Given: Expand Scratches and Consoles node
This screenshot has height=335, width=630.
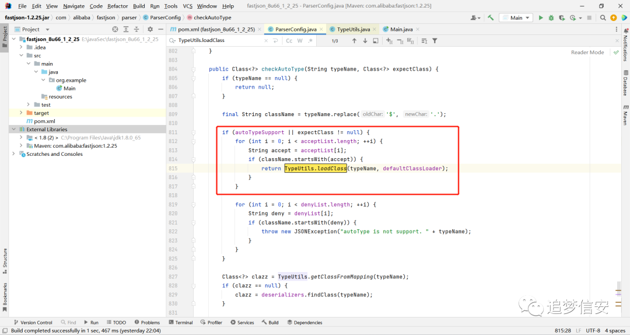Looking at the screenshot, I should [13, 154].
